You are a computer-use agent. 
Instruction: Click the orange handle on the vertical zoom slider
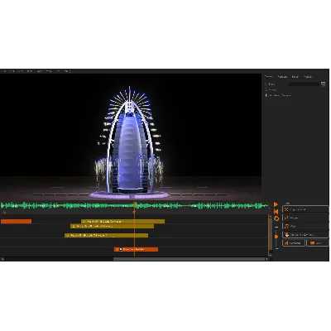tap(276, 237)
